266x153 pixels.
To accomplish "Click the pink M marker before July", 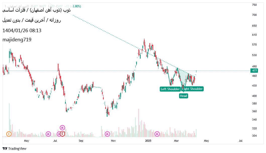I will click(48, 134).
